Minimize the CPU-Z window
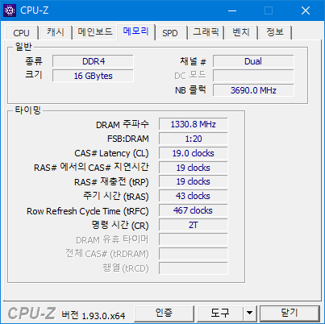325x324 pixels. (232, 10)
